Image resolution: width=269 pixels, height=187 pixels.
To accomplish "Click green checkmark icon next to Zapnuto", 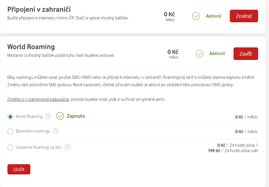I will click(60, 116).
